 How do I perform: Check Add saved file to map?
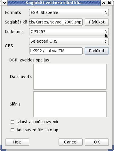click(x=12, y=130)
